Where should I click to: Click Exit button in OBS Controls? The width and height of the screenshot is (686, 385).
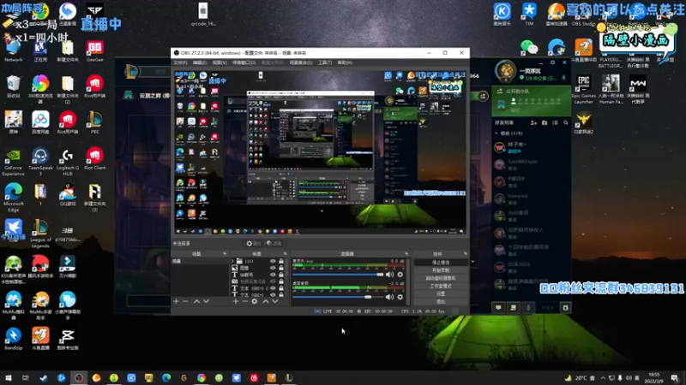pos(441,301)
